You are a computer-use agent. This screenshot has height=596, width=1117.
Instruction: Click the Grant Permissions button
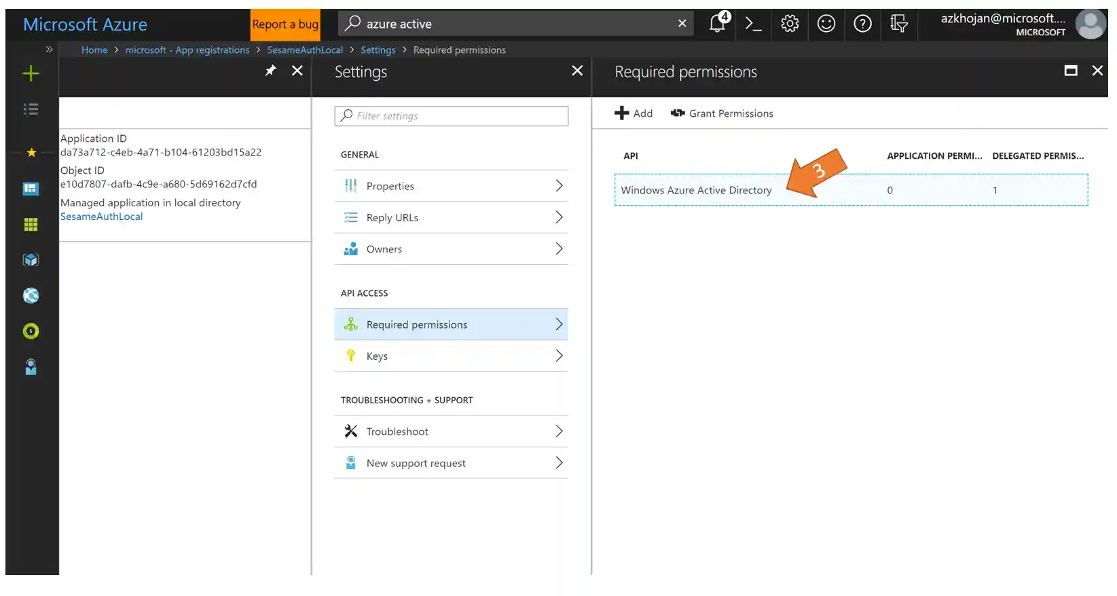click(722, 113)
